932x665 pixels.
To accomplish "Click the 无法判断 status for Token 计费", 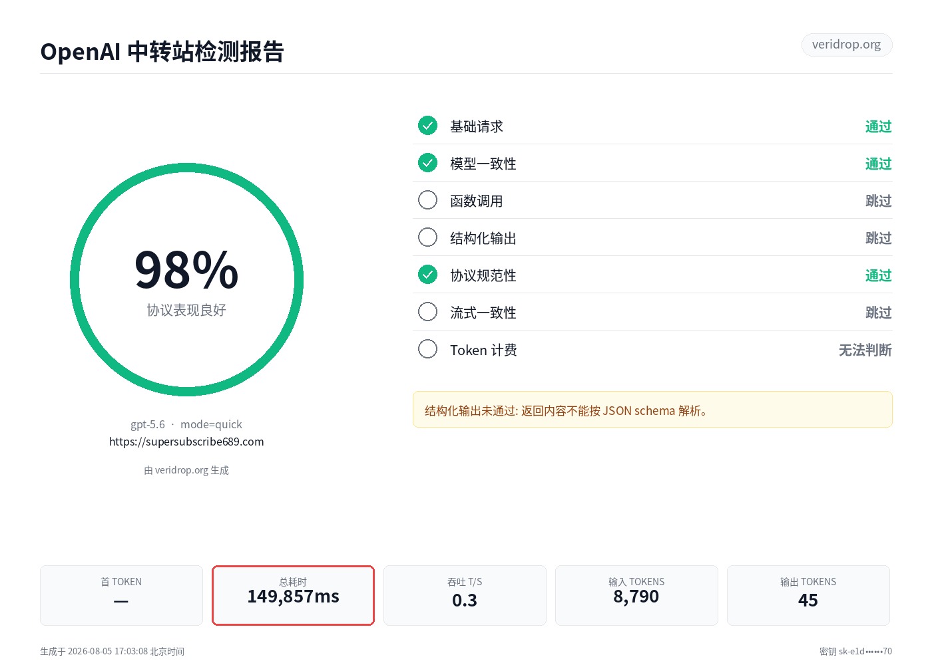I will [x=865, y=350].
